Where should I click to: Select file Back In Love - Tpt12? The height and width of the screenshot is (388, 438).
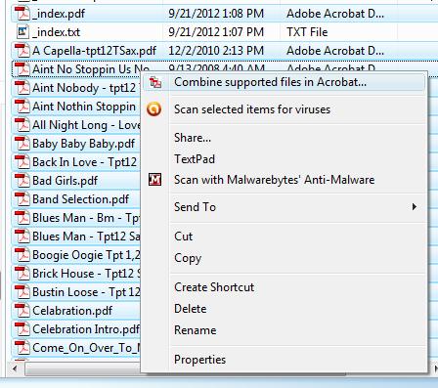pyautogui.click(x=84, y=162)
